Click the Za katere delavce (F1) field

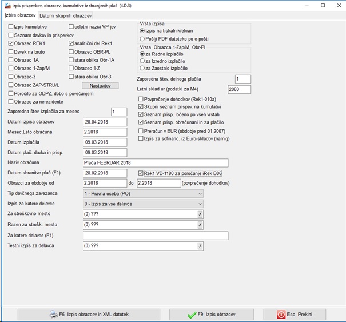pyautogui.click(x=156, y=236)
